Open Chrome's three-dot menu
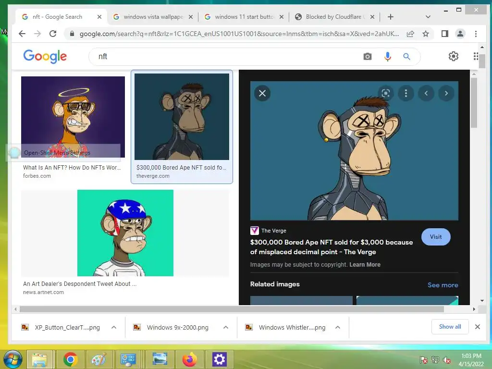The width and height of the screenshot is (492, 369). pos(476,34)
